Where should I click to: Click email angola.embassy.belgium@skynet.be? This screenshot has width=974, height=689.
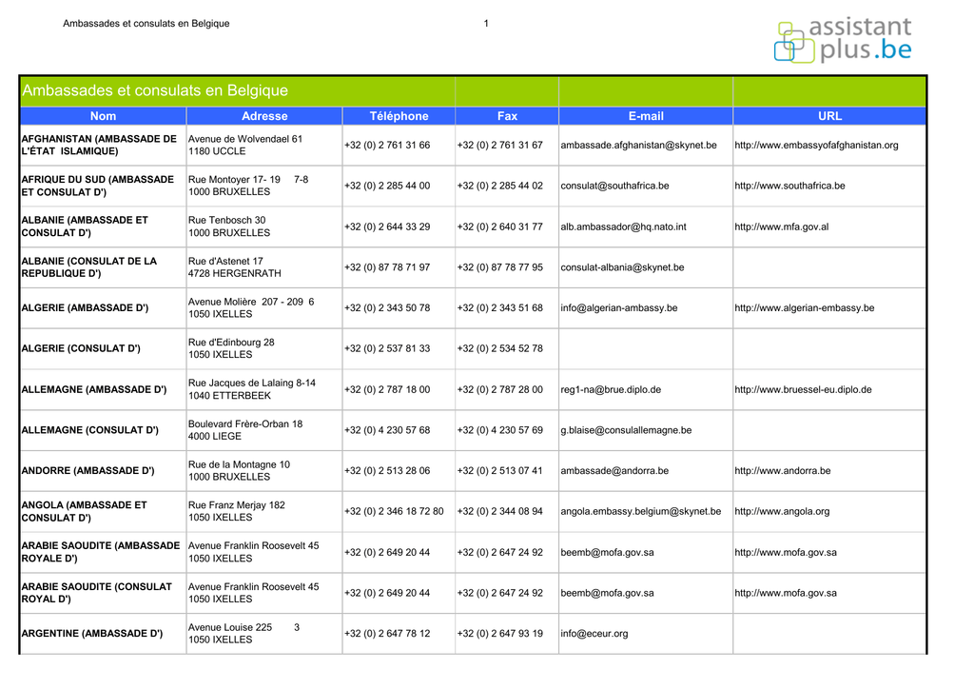tap(641, 511)
